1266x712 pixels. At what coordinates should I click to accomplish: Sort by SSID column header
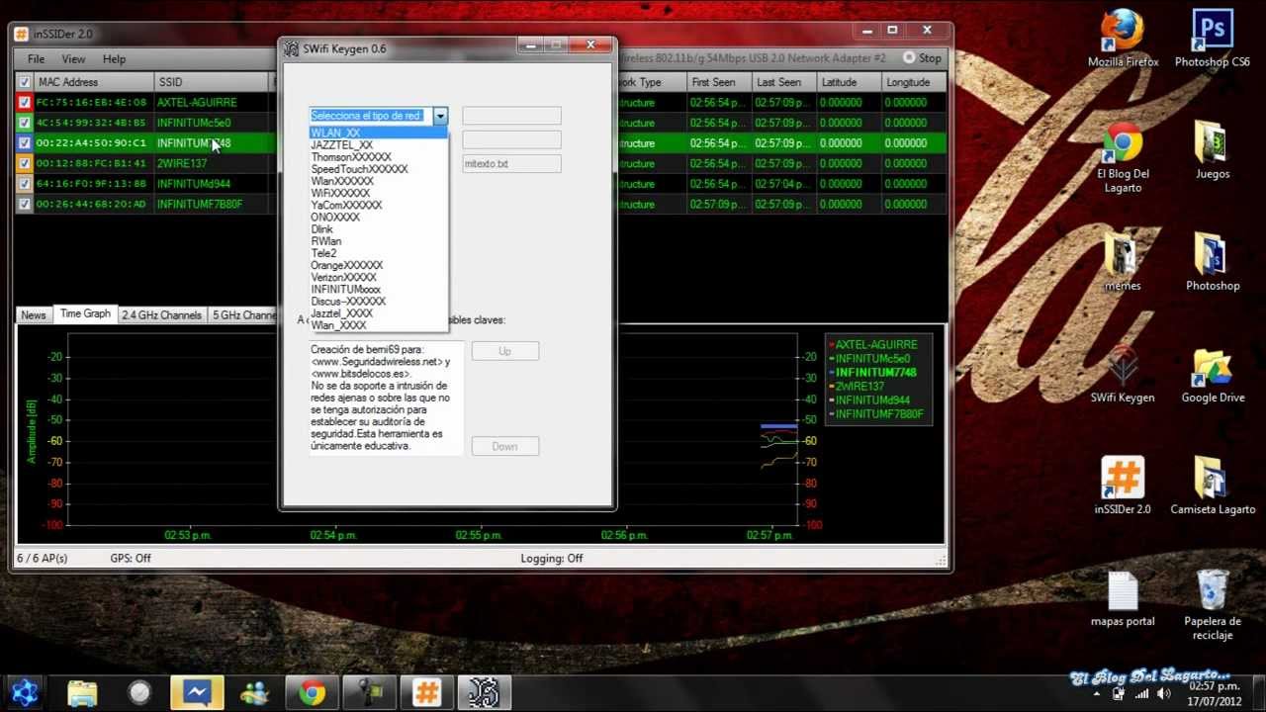tap(212, 82)
